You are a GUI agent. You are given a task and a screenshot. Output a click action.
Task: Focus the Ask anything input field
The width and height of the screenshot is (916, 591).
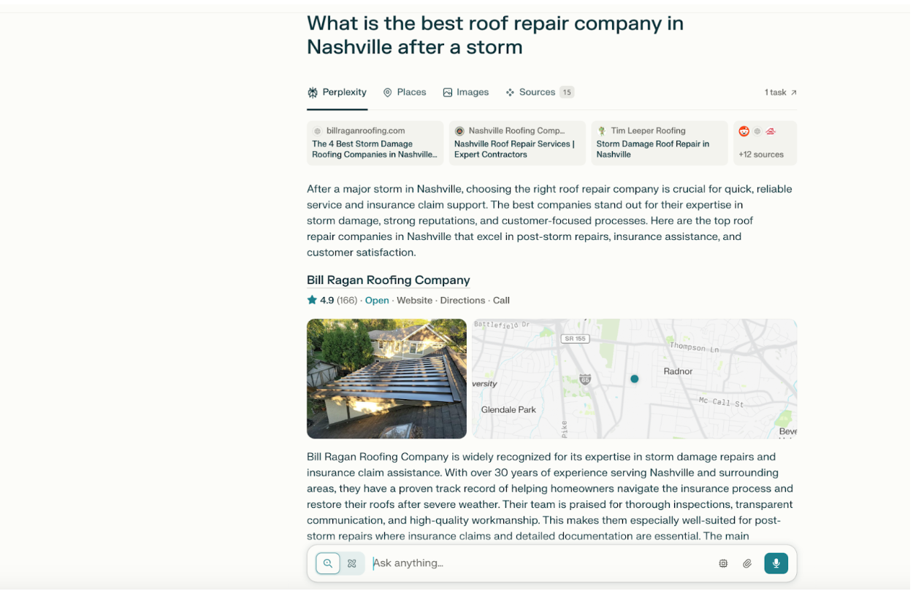tap(541, 563)
